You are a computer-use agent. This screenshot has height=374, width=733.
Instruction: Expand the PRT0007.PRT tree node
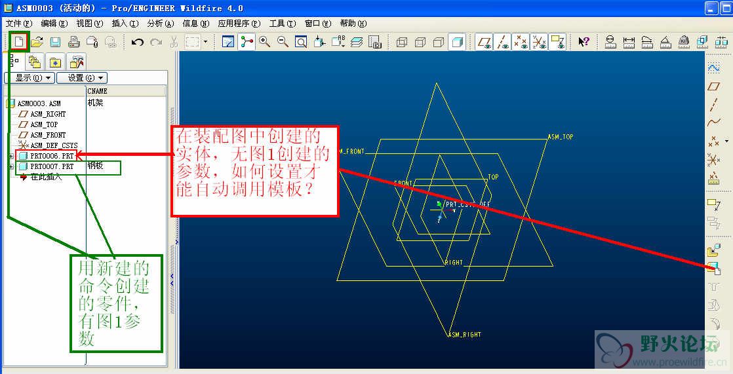(x=11, y=166)
